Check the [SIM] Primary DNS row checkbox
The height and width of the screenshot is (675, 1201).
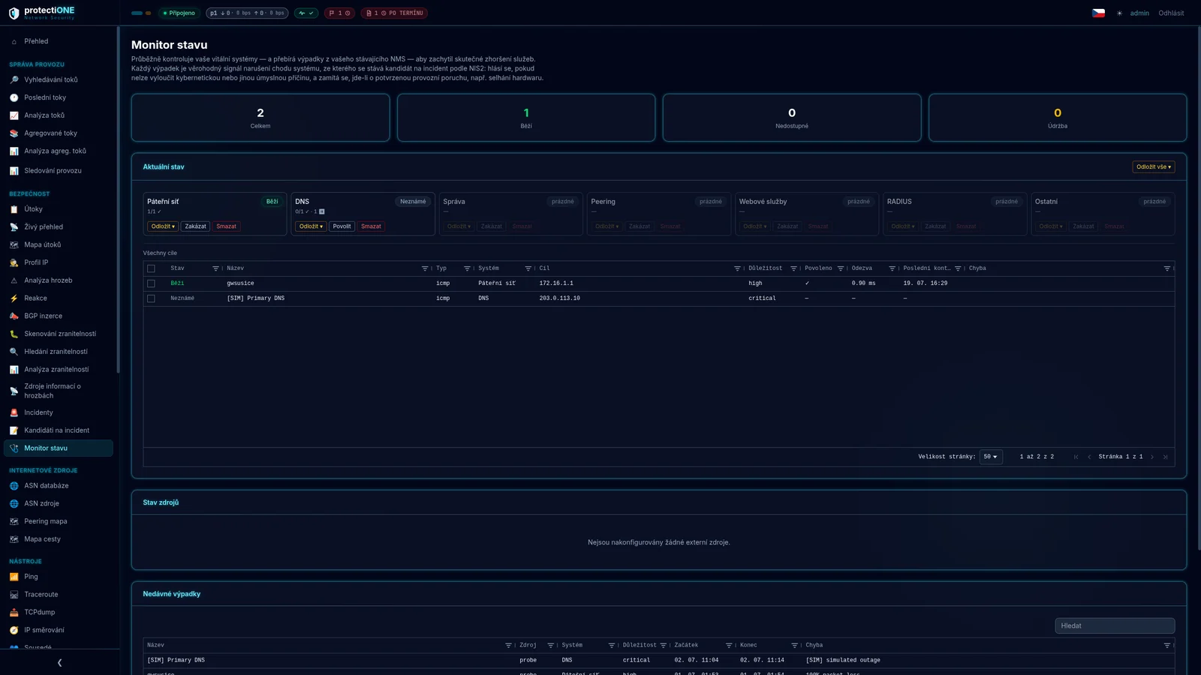(151, 298)
